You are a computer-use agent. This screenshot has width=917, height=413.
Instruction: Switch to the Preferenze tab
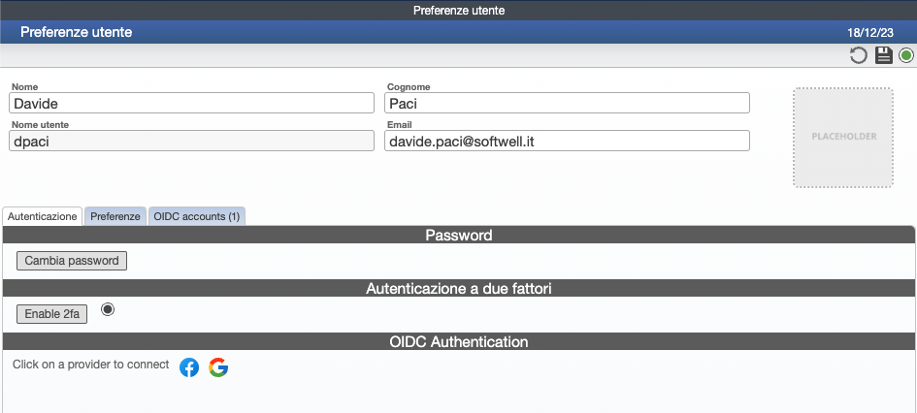[115, 216]
